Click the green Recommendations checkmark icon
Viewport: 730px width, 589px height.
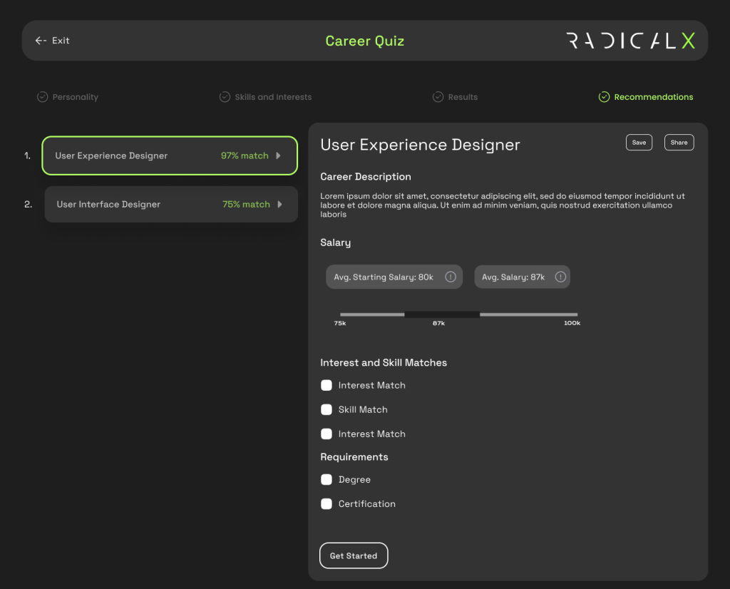pyautogui.click(x=604, y=96)
